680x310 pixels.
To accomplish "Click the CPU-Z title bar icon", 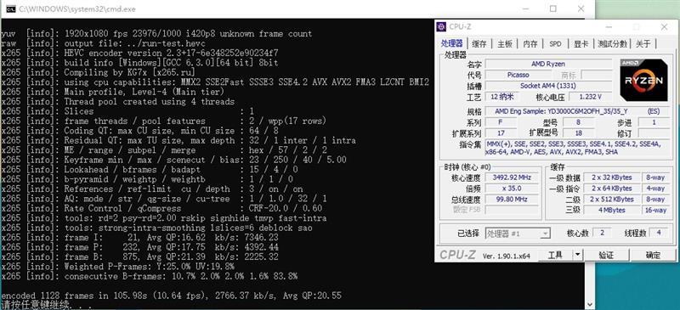I will click(x=441, y=27).
